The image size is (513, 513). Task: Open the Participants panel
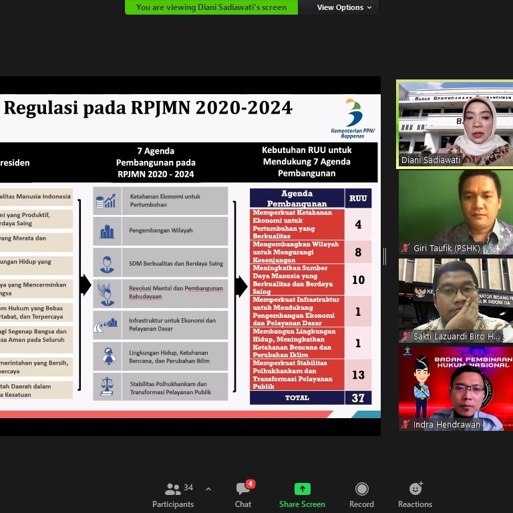point(173,494)
